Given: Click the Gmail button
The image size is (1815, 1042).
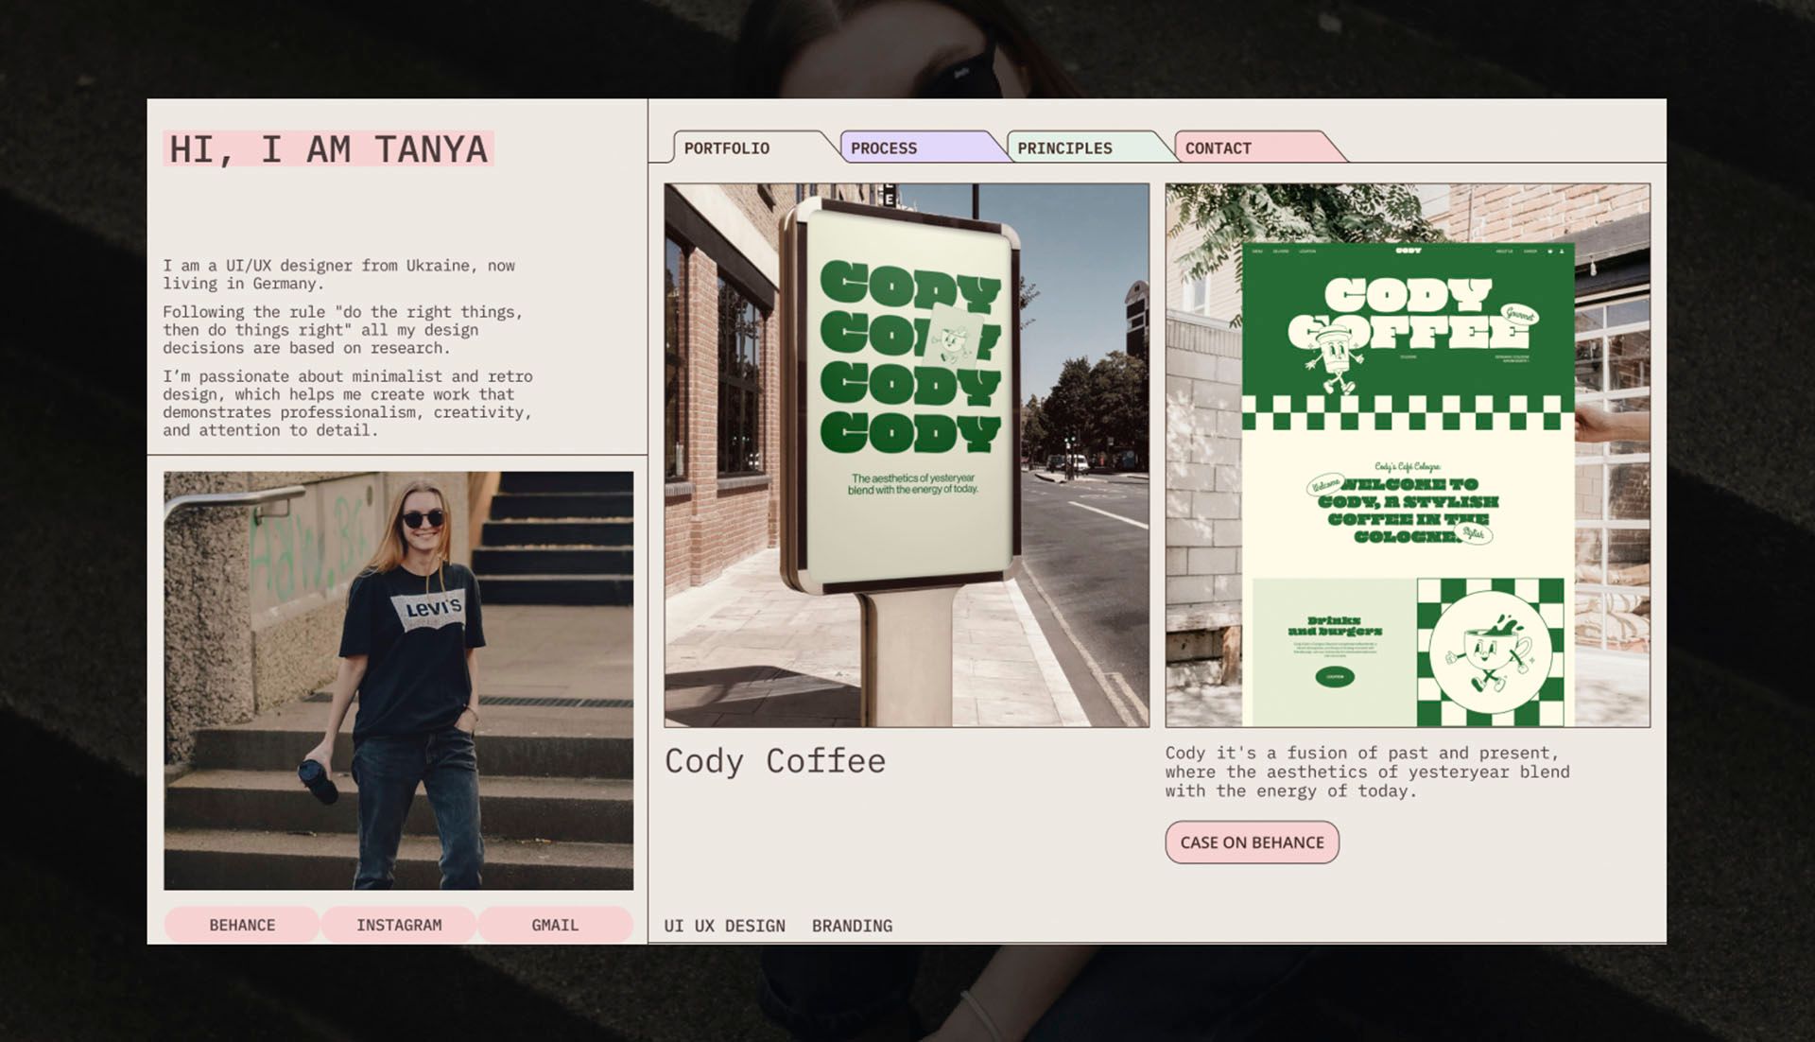Looking at the screenshot, I should tap(555, 925).
